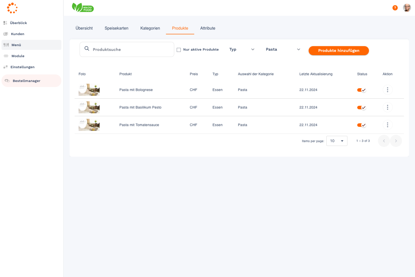Click the orange dotted circle app logo
Viewport: 415px width, 277px height.
pyautogui.click(x=12, y=8)
